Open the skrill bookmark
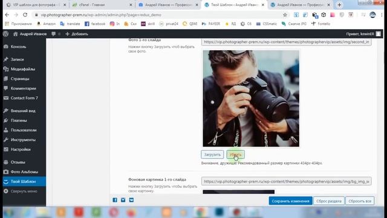387x218 pixels. coord(148,24)
